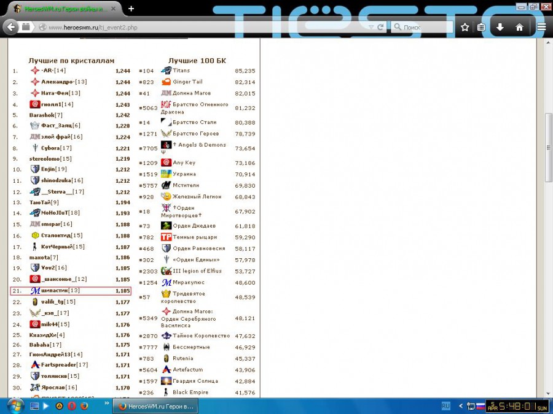The image size is (553, 414).
Task: Click the clan icon beside КотЧерный[15]
Action: click(x=35, y=247)
